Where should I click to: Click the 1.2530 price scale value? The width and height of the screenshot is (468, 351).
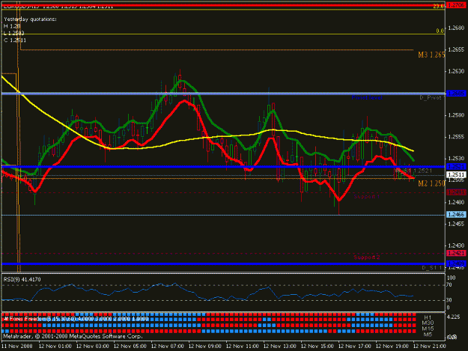pyautogui.click(x=456, y=159)
